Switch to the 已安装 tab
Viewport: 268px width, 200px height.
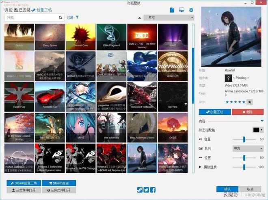point(22,10)
